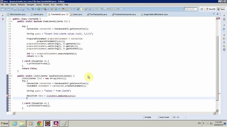
Task: Open the Run configurations dropdown arrow
Action: 42,9
